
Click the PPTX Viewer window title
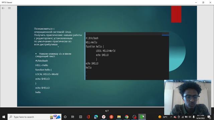pos(7,2)
